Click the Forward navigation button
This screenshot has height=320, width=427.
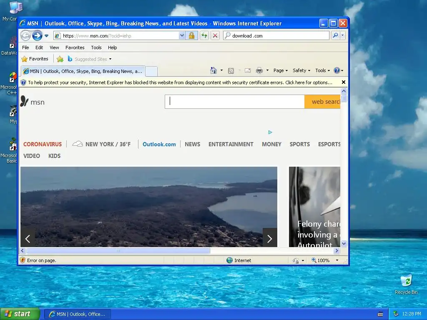(x=37, y=36)
